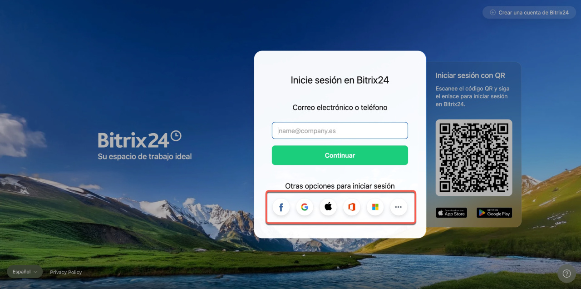Open the Español language dropdown
This screenshot has width=581, height=289.
pyautogui.click(x=25, y=272)
